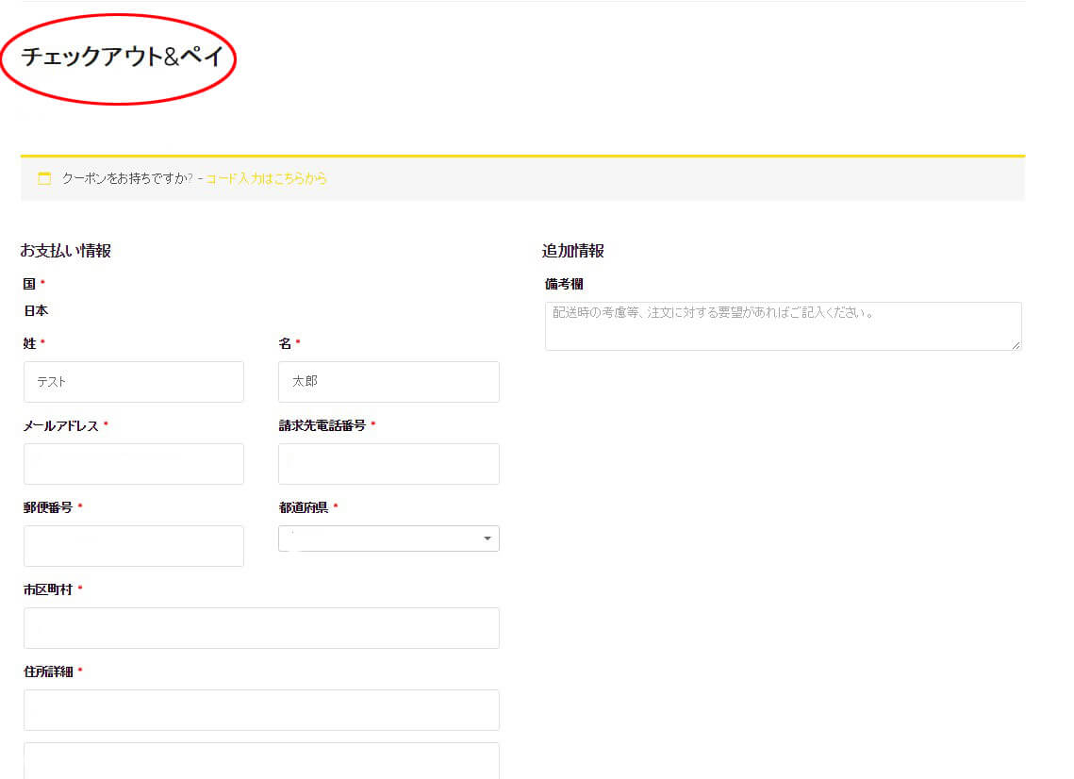The width and height of the screenshot is (1074, 779).
Task: Select the メールアドレス text box
Action: click(x=133, y=464)
